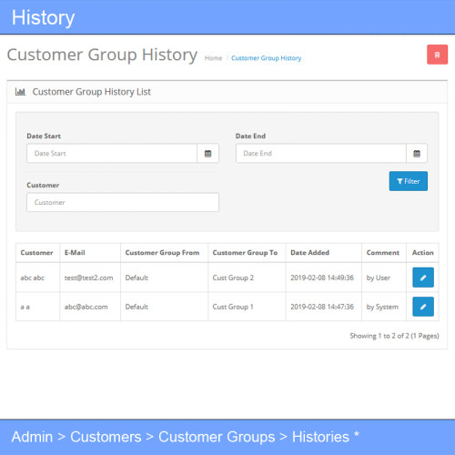Click into the Customer filter field
Image resolution: width=455 pixels, height=455 pixels.
click(123, 202)
